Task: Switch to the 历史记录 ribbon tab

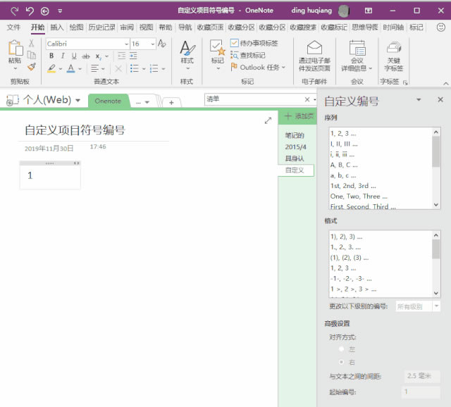Action: tap(101, 27)
